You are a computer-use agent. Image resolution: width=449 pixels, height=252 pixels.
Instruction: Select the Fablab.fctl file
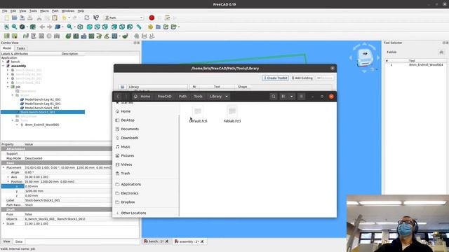[x=232, y=114]
